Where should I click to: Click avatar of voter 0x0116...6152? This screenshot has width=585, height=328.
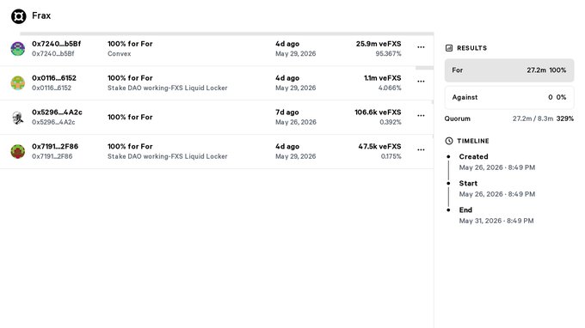(x=18, y=83)
